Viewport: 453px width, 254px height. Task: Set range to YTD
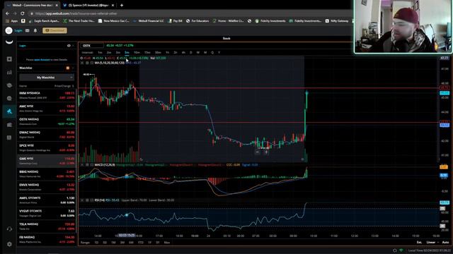141,243
